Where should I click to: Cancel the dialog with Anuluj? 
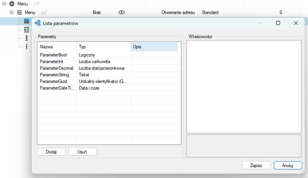click(288, 165)
